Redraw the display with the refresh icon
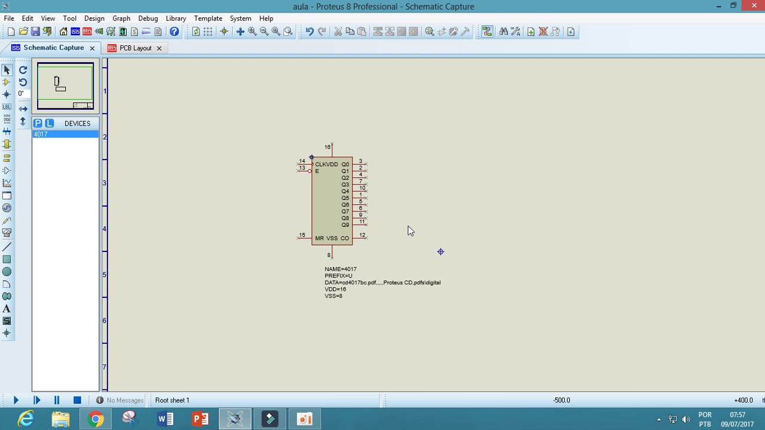The width and height of the screenshot is (765, 430). pyautogui.click(x=196, y=32)
